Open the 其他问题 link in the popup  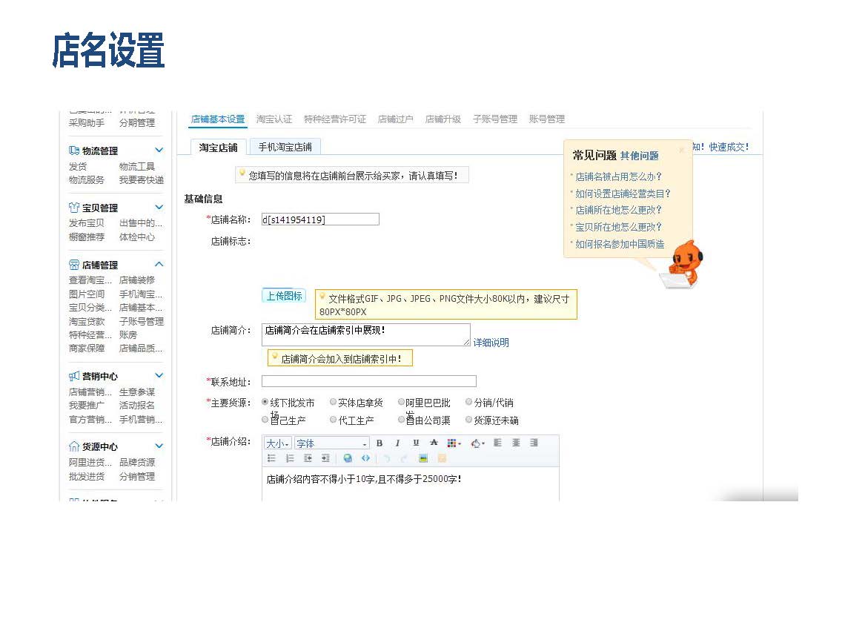(639, 156)
